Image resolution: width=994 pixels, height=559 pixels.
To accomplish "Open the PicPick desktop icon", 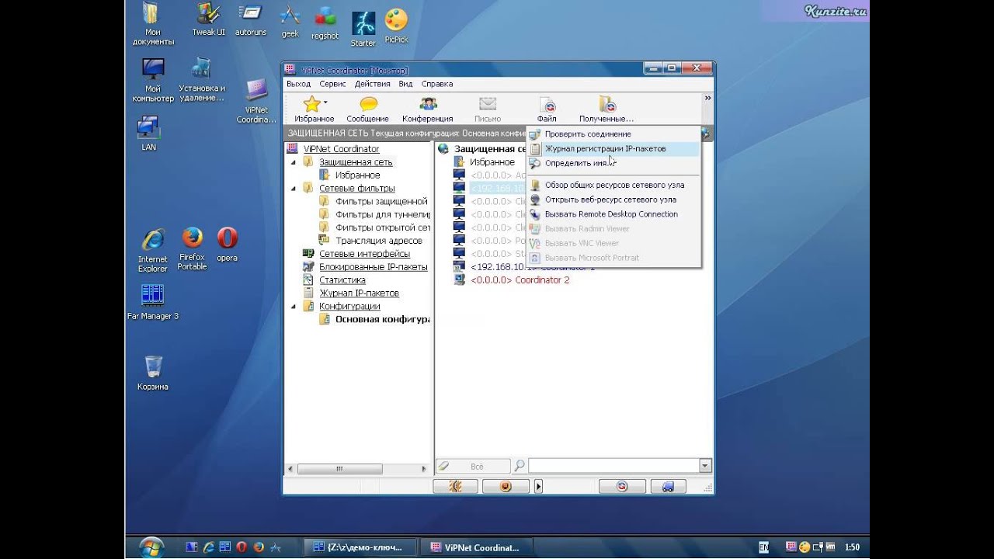I will click(x=396, y=25).
